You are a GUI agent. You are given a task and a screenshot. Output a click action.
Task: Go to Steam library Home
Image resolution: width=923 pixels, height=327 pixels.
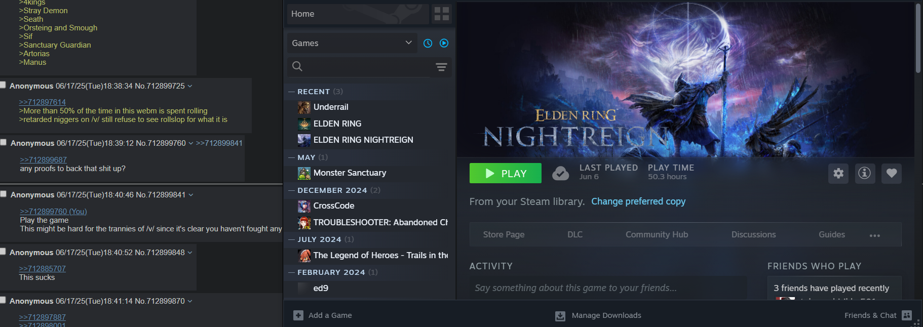358,14
